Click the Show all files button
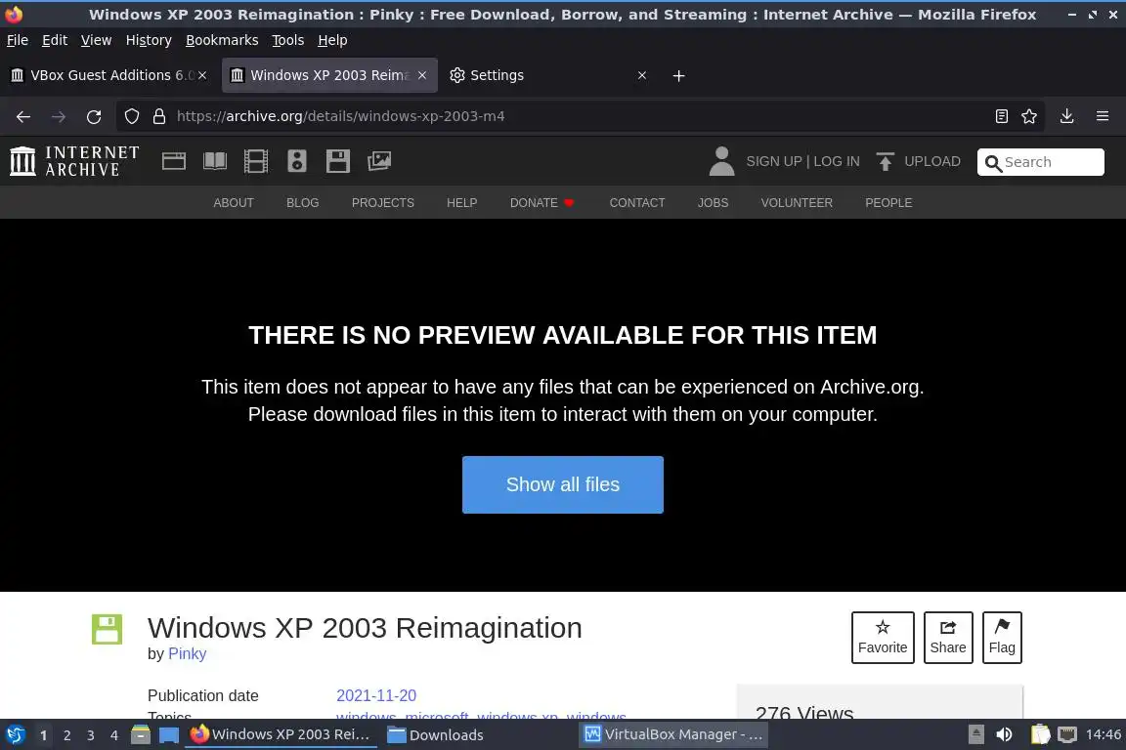1126x750 pixels. point(562,484)
